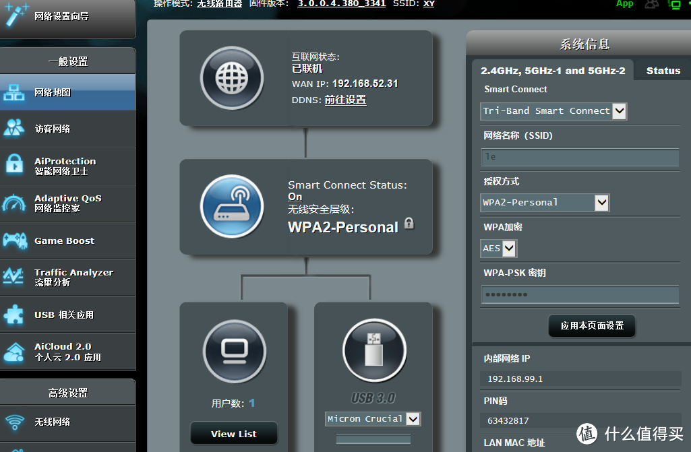Click the 已联机 internet status text
Viewport: 691px width, 452px height.
tap(307, 69)
